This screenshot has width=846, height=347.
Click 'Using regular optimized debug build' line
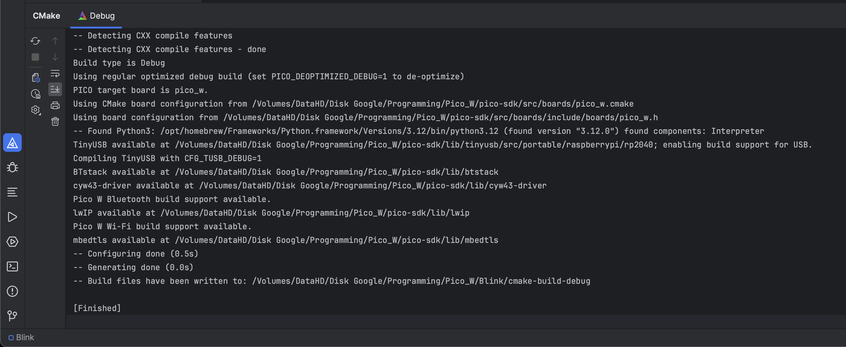(269, 77)
